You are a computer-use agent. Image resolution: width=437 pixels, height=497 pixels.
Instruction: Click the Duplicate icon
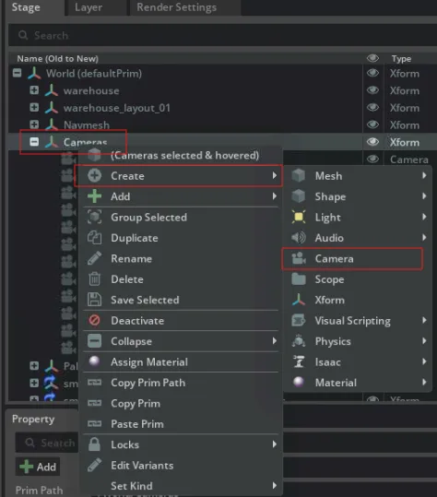pyautogui.click(x=94, y=238)
